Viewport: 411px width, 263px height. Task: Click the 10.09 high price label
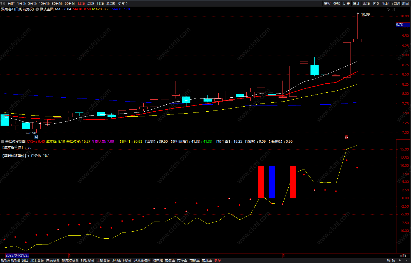point(365,15)
